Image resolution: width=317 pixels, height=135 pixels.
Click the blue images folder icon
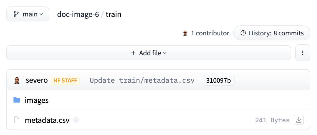[17, 100]
